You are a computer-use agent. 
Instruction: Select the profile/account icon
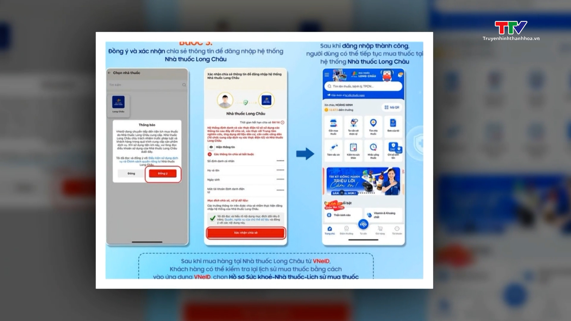397,229
